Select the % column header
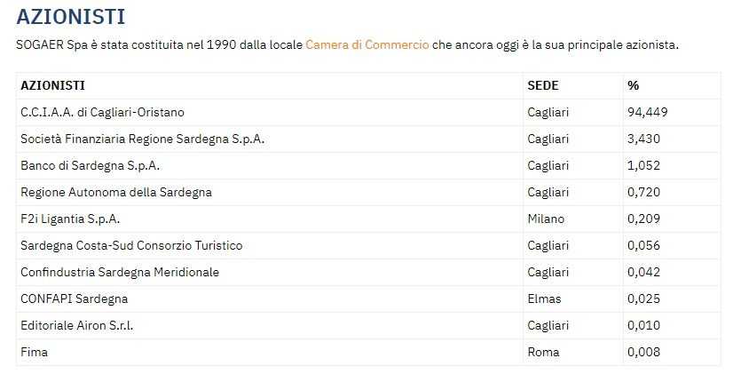The image size is (733, 390). click(672, 85)
